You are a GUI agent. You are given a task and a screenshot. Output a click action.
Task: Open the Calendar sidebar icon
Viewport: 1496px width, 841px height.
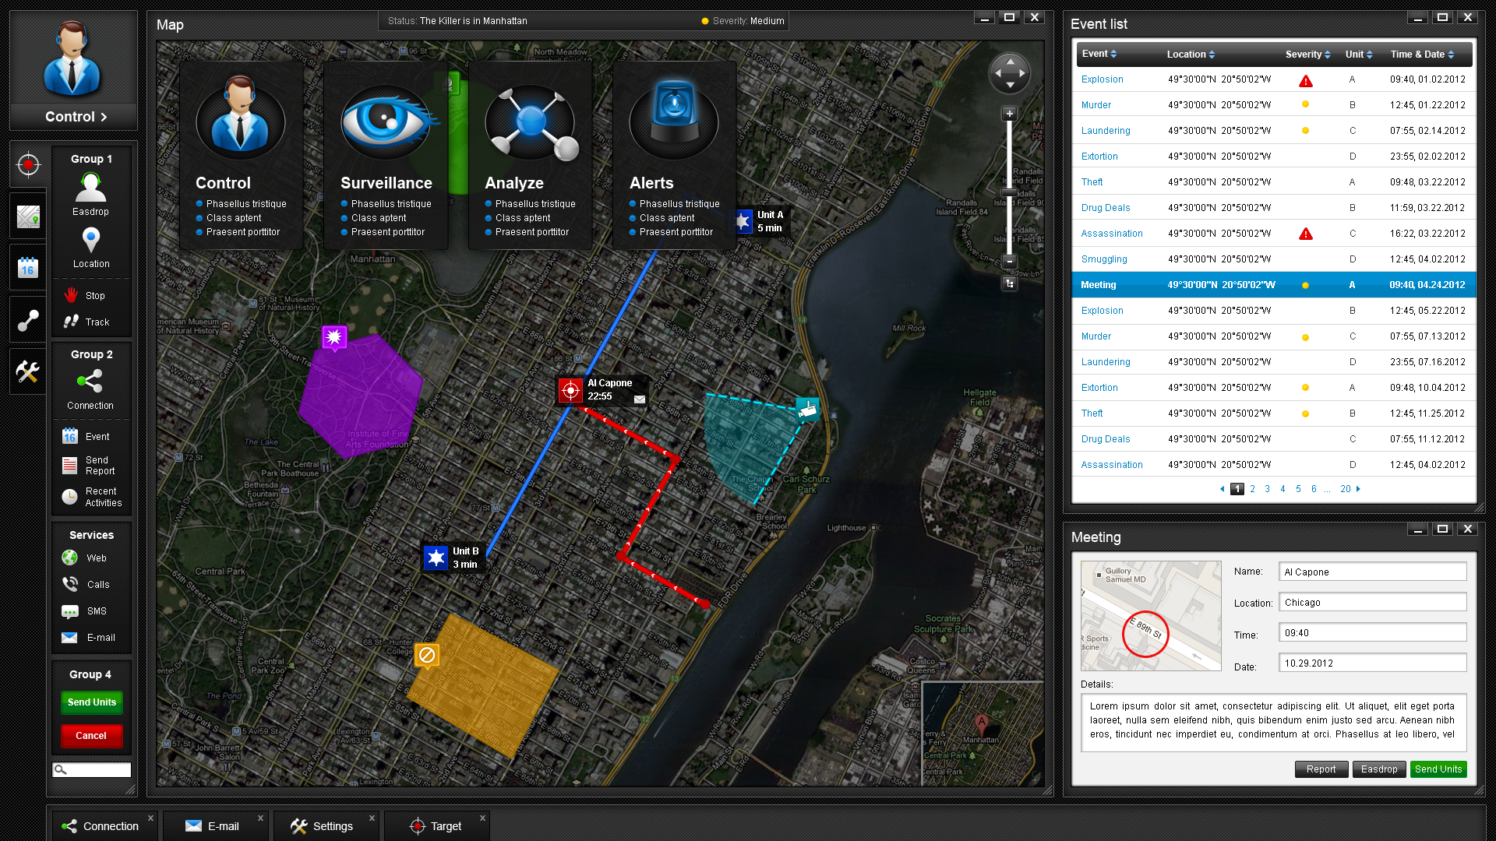[28, 268]
